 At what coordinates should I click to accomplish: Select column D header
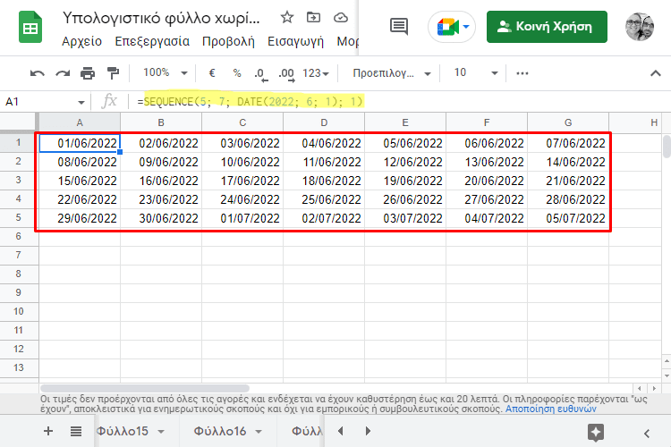(x=324, y=122)
